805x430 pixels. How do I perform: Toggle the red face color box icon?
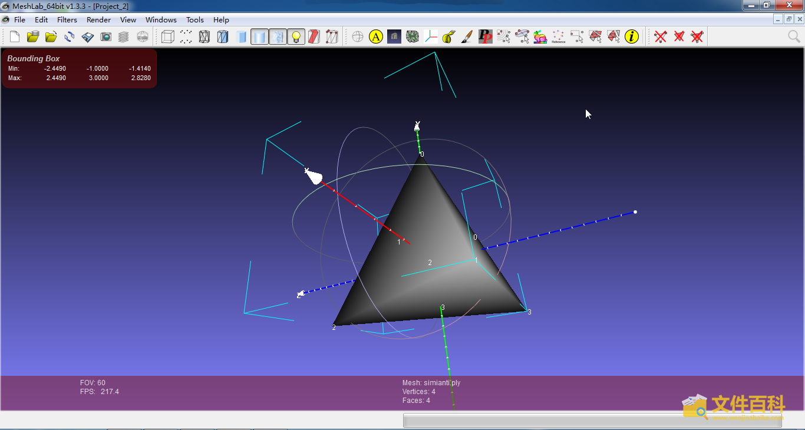[314, 37]
